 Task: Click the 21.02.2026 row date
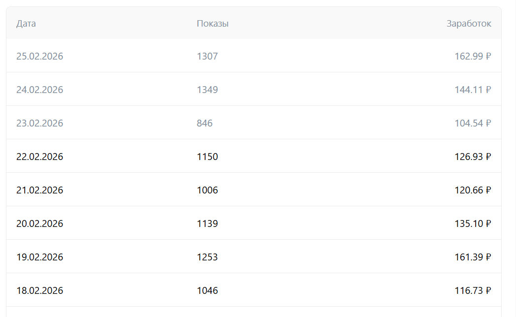39,190
